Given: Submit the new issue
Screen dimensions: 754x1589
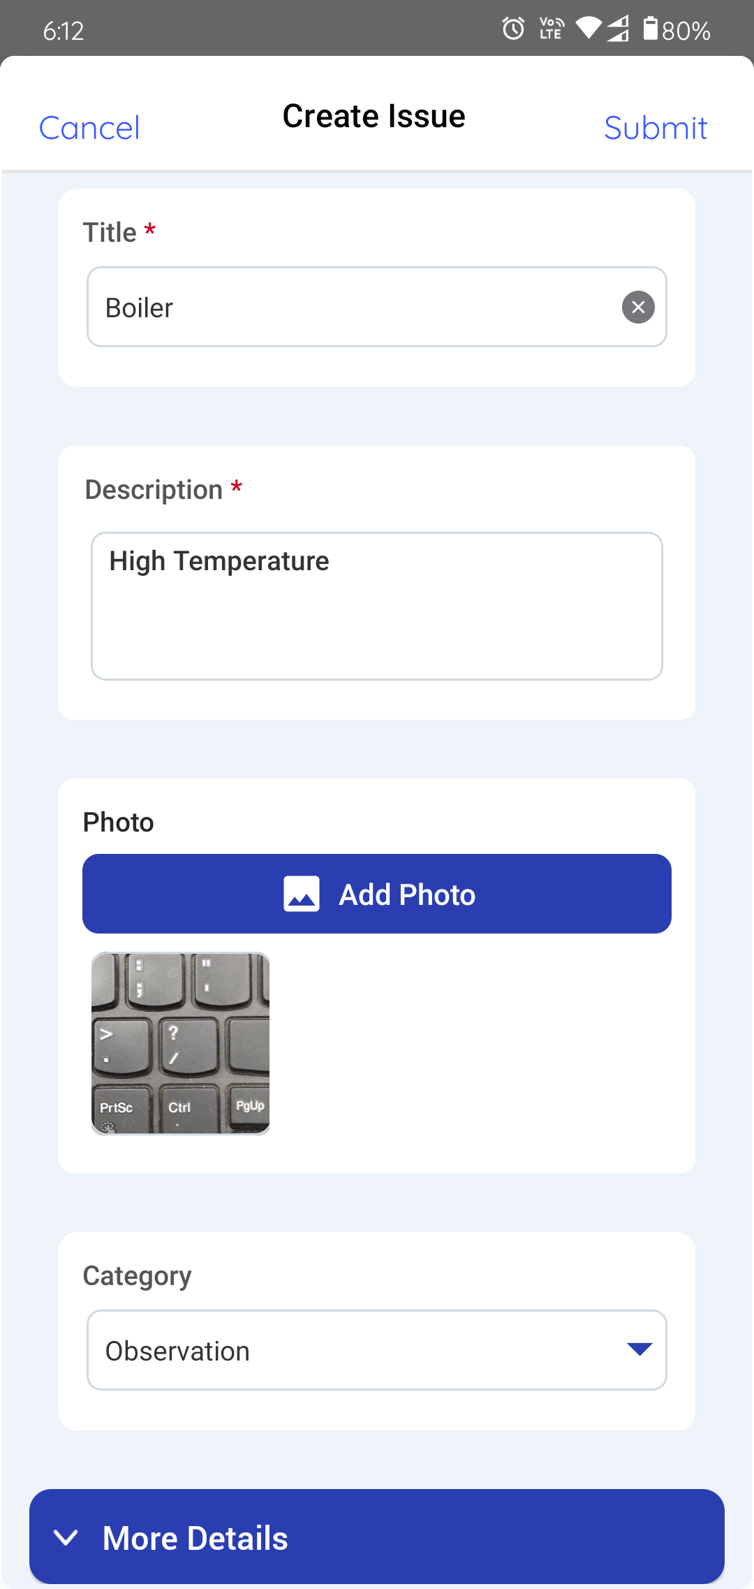Looking at the screenshot, I should pyautogui.click(x=656, y=128).
